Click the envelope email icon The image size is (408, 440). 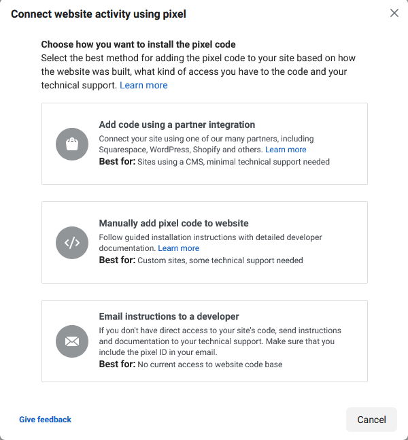(72, 341)
